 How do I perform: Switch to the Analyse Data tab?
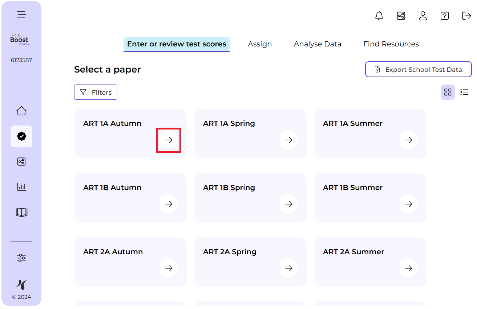pos(318,44)
